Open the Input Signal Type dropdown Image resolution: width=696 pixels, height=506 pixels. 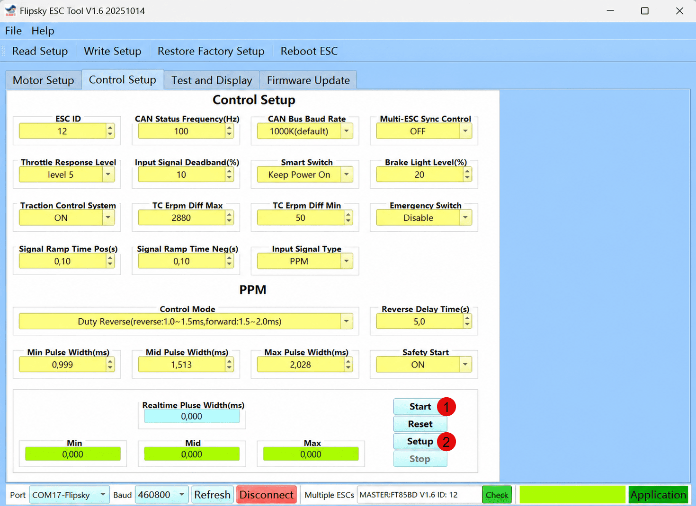click(305, 262)
